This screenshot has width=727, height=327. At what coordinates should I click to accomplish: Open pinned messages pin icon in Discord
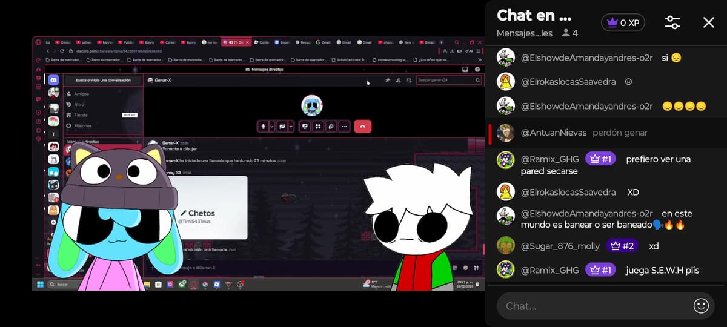[387, 80]
